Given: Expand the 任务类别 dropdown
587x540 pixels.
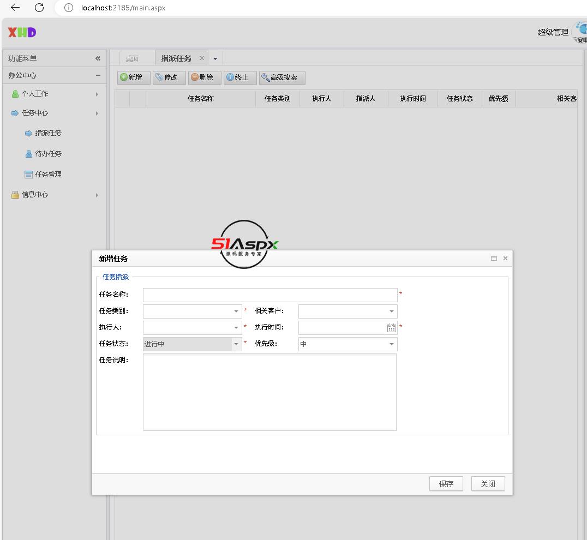Looking at the screenshot, I should 236,311.
